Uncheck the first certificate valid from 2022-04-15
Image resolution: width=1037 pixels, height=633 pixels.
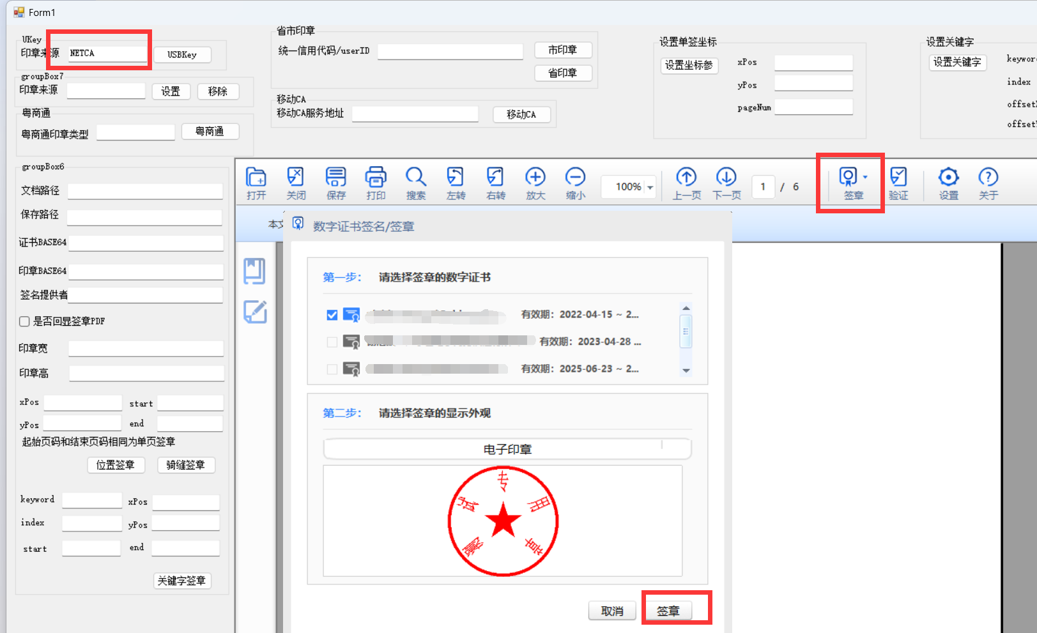pyautogui.click(x=332, y=315)
